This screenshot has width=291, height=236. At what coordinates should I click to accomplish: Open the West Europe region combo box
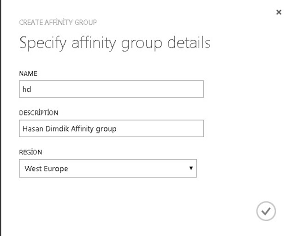point(107,169)
